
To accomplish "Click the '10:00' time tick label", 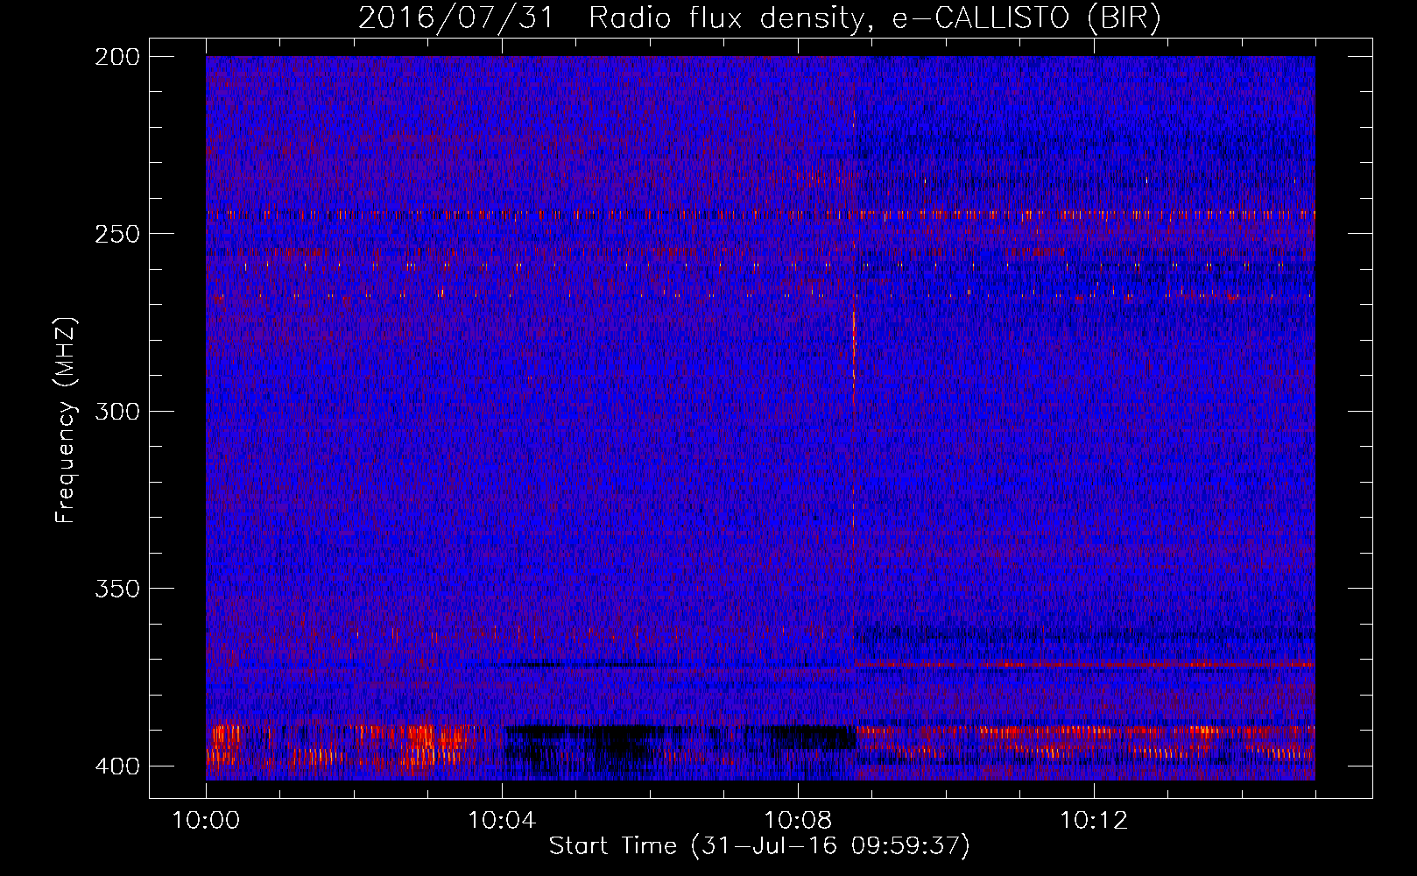I will tap(207, 821).
